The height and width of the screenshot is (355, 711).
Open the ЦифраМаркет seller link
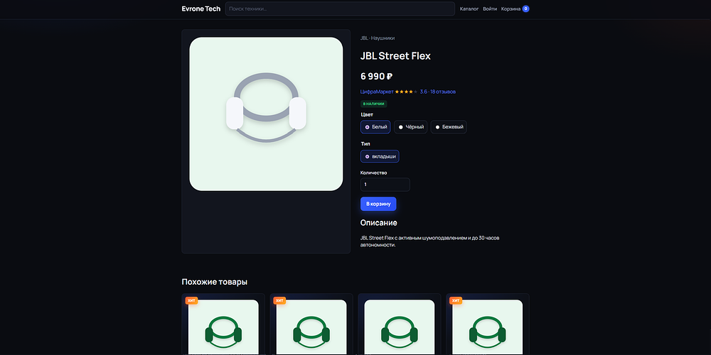click(377, 92)
